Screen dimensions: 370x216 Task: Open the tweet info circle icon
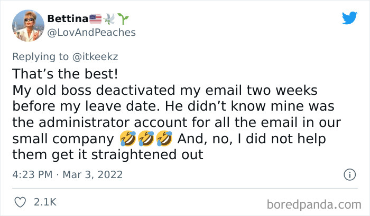(349, 174)
